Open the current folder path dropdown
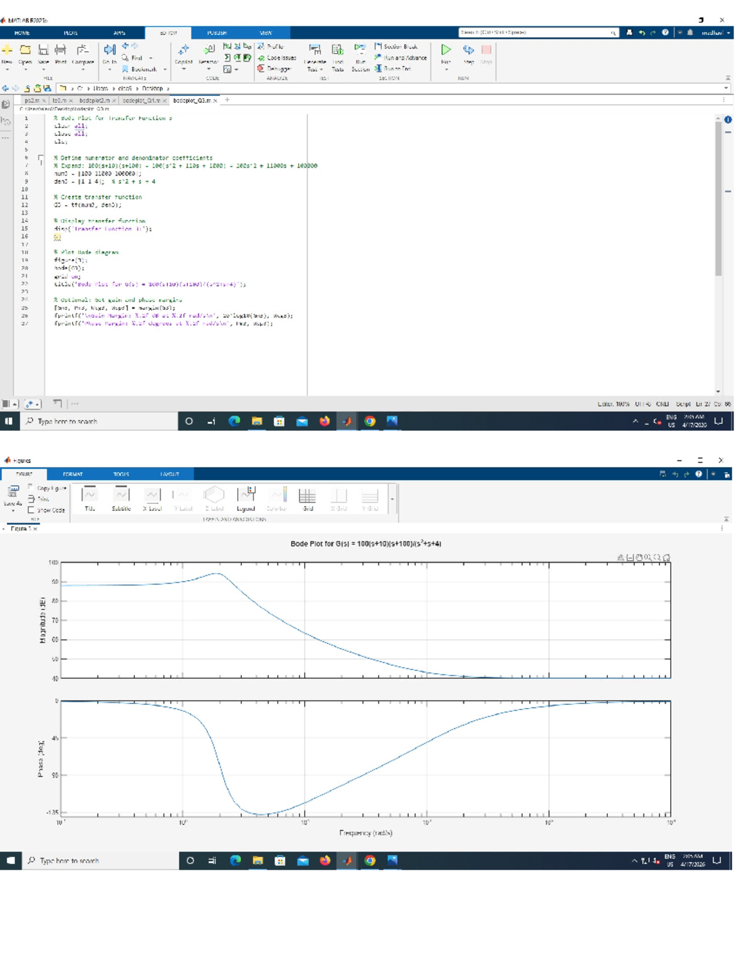This screenshot has width=739, height=957. pos(727,88)
